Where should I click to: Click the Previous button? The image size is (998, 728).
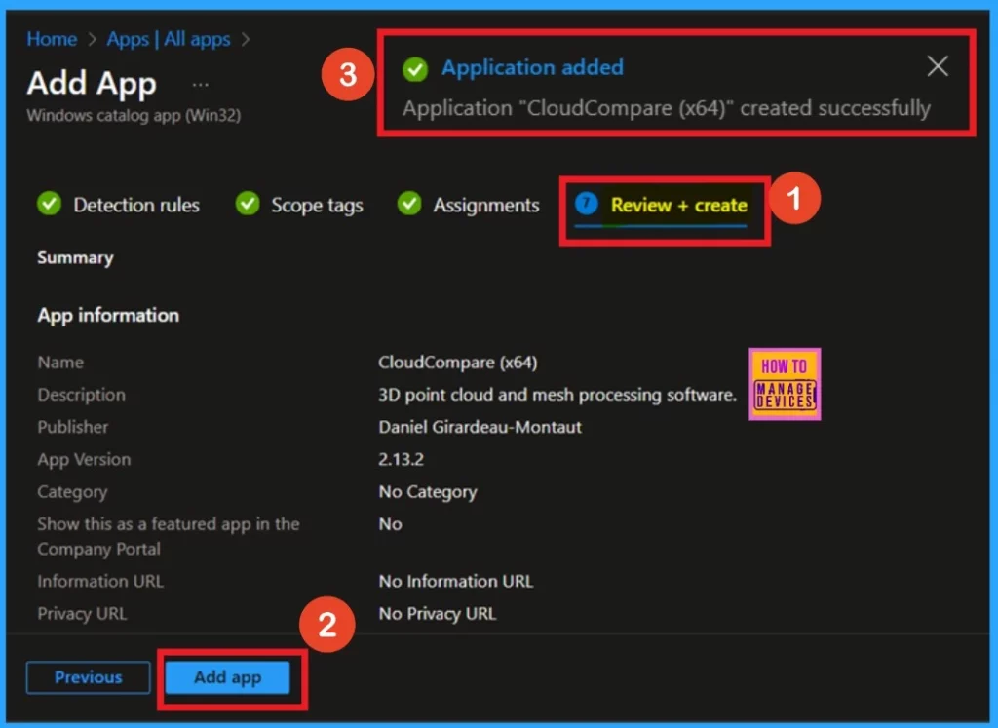[89, 677]
